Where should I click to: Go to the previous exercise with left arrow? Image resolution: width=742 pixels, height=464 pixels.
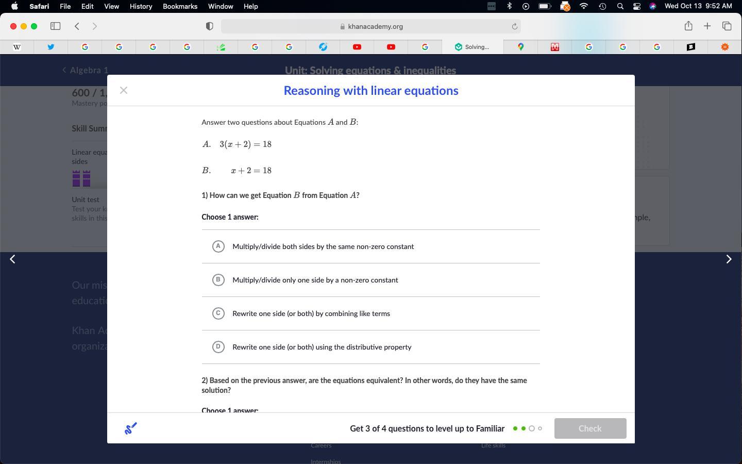[13, 259]
